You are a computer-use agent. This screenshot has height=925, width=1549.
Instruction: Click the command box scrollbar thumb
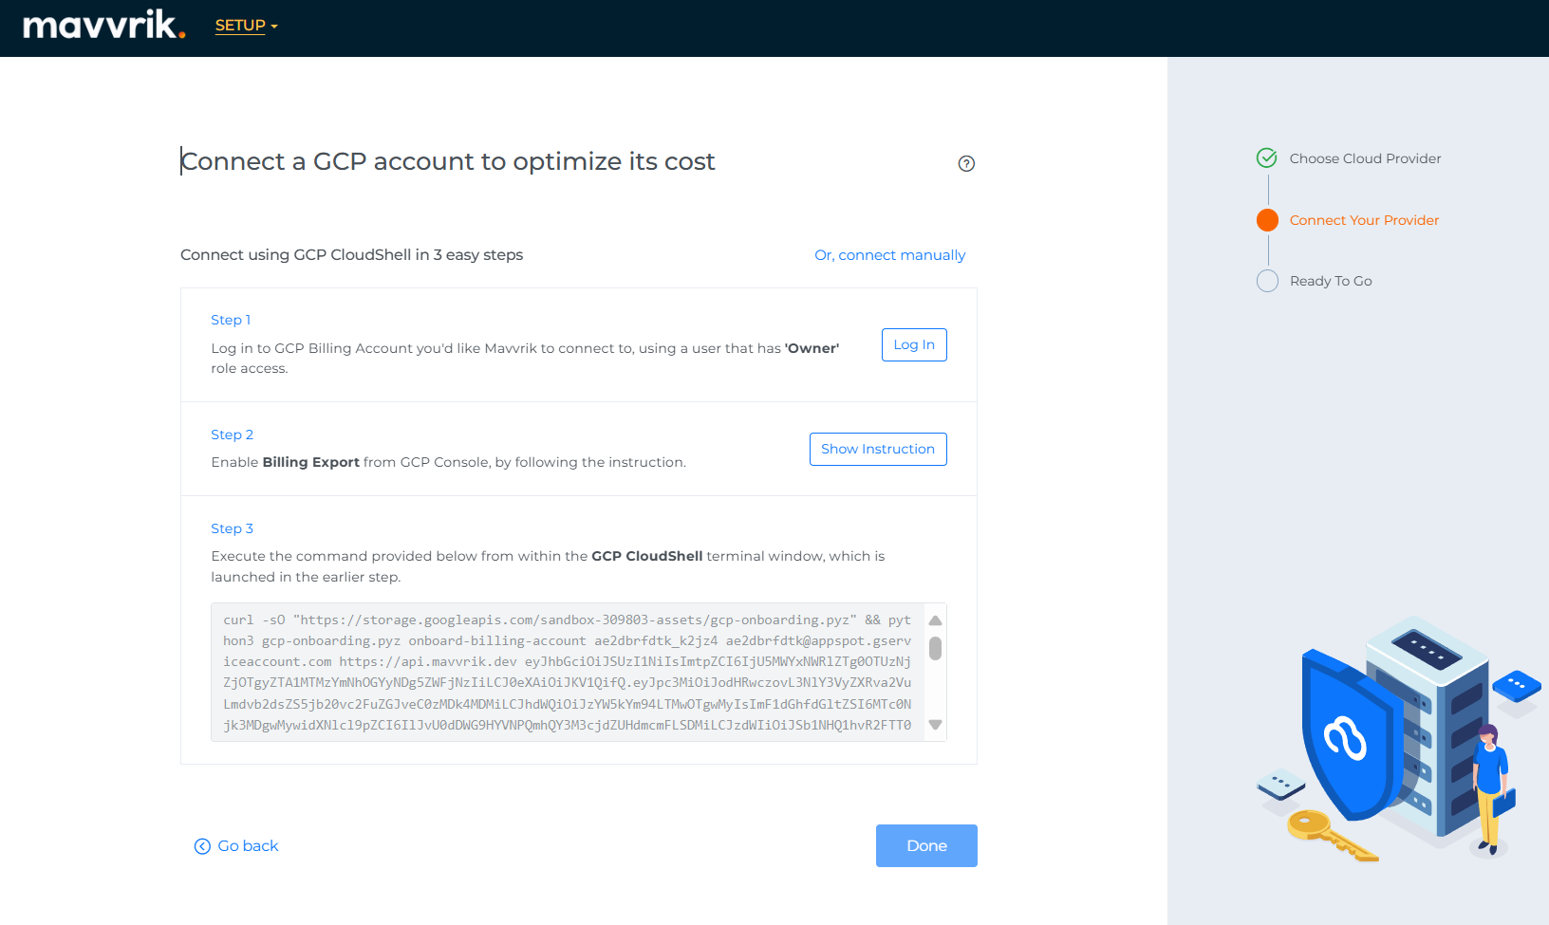tap(935, 649)
